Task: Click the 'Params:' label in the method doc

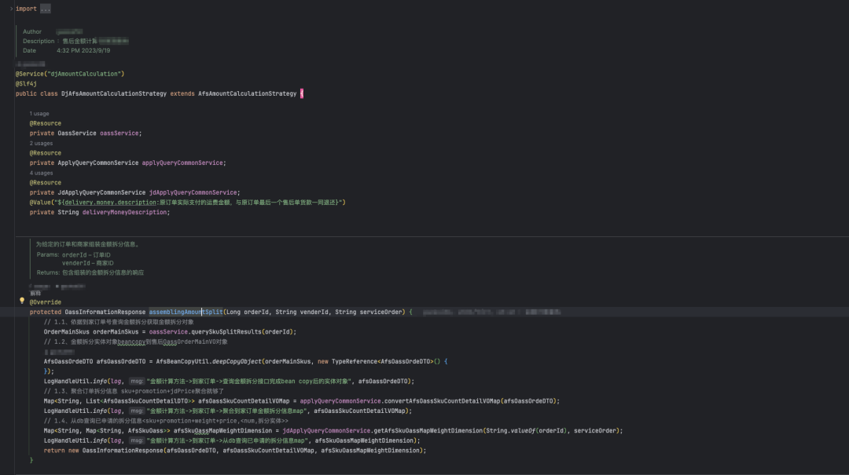Action: [48, 255]
